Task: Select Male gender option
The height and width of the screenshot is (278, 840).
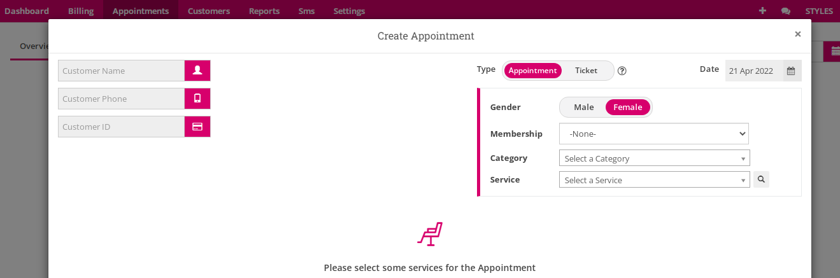Action: click(583, 107)
